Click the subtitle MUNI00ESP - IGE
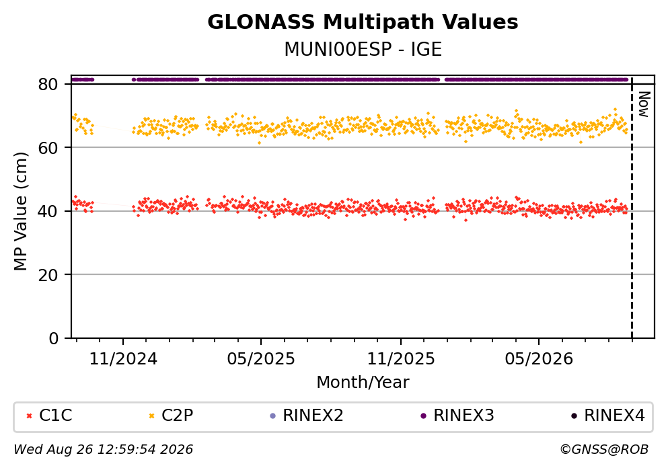Screen dimensions: 668x470 click(x=363, y=49)
